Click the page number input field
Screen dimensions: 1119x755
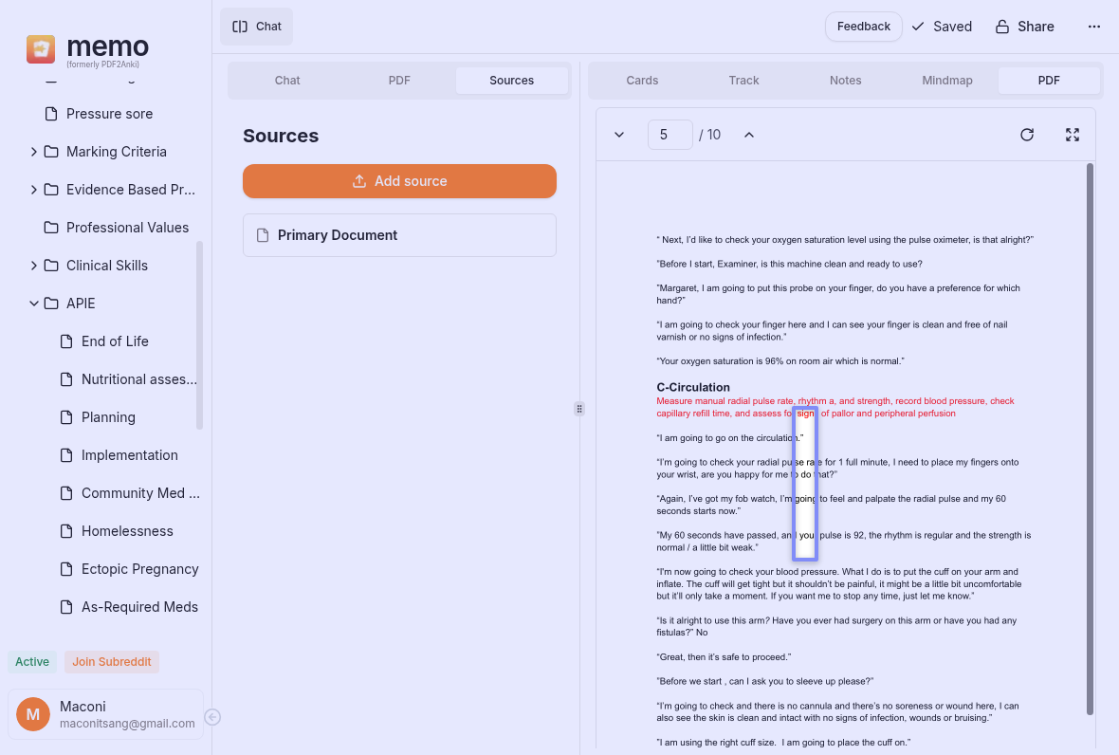pyautogui.click(x=670, y=135)
